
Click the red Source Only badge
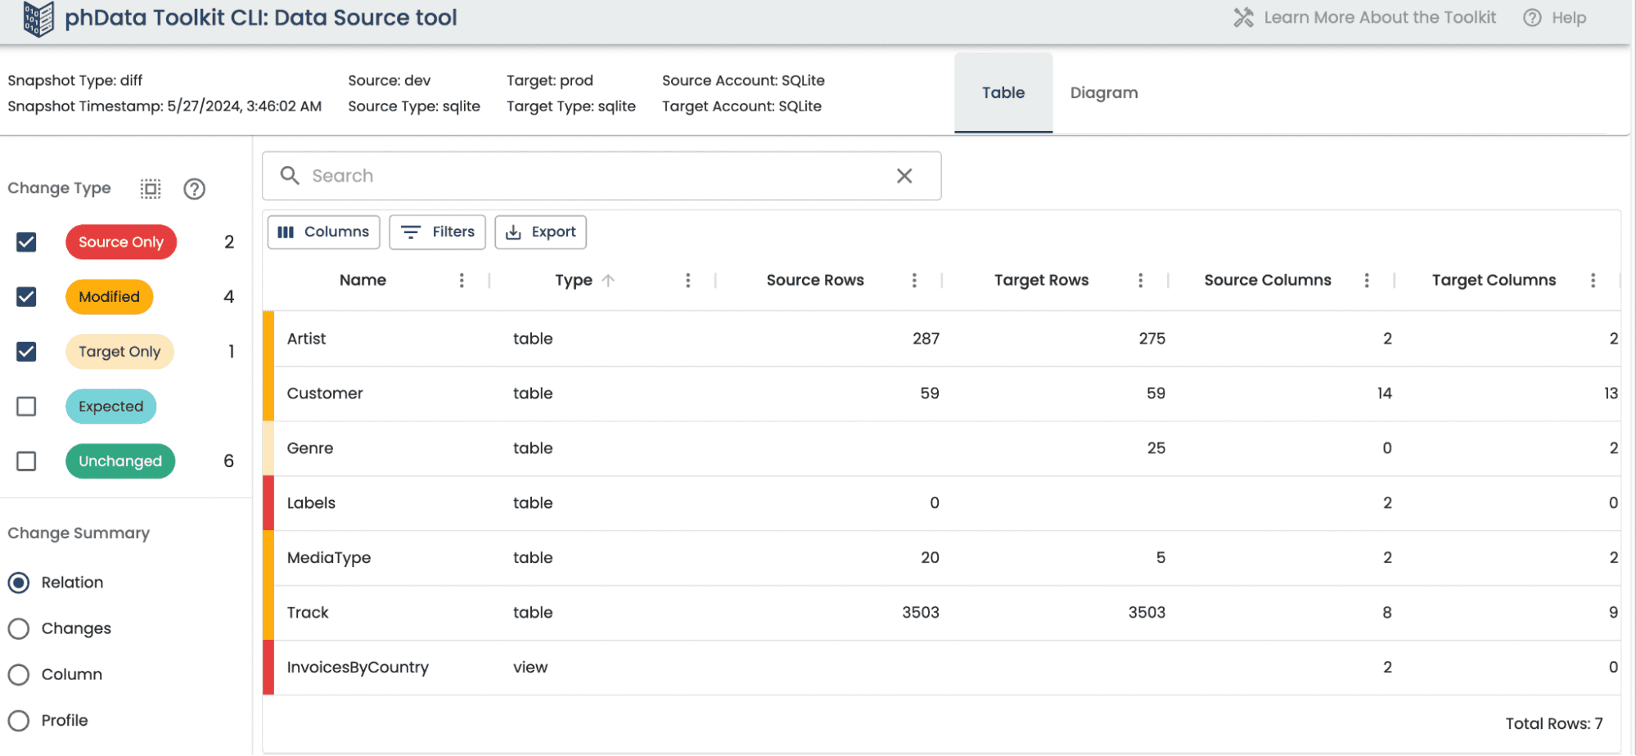tap(121, 242)
